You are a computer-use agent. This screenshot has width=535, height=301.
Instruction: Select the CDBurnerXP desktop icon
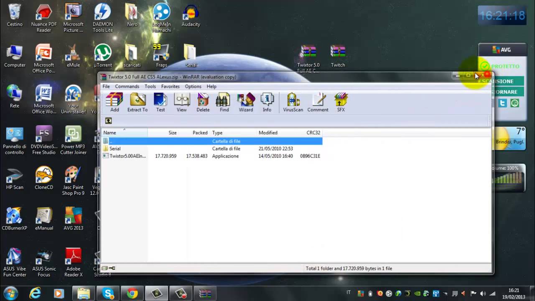15,219
